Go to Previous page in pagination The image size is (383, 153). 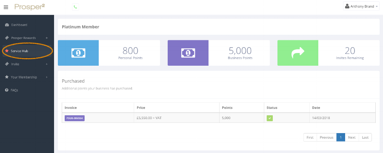coord(326,137)
